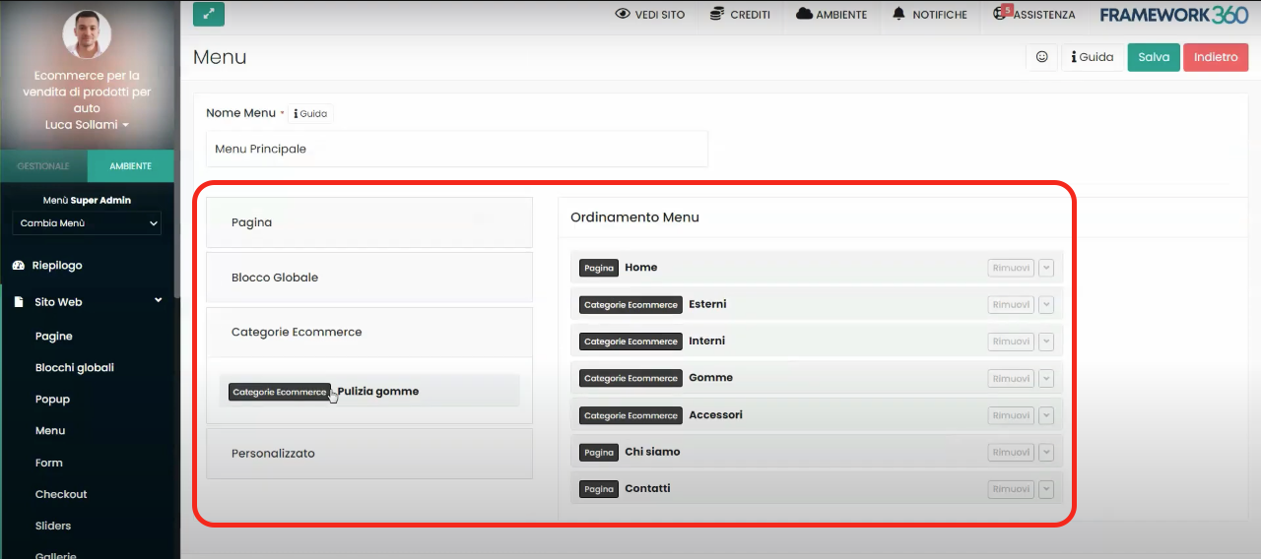The image size is (1261, 559).
Task: Click the Ambiente cloud icon
Action: 804,15
